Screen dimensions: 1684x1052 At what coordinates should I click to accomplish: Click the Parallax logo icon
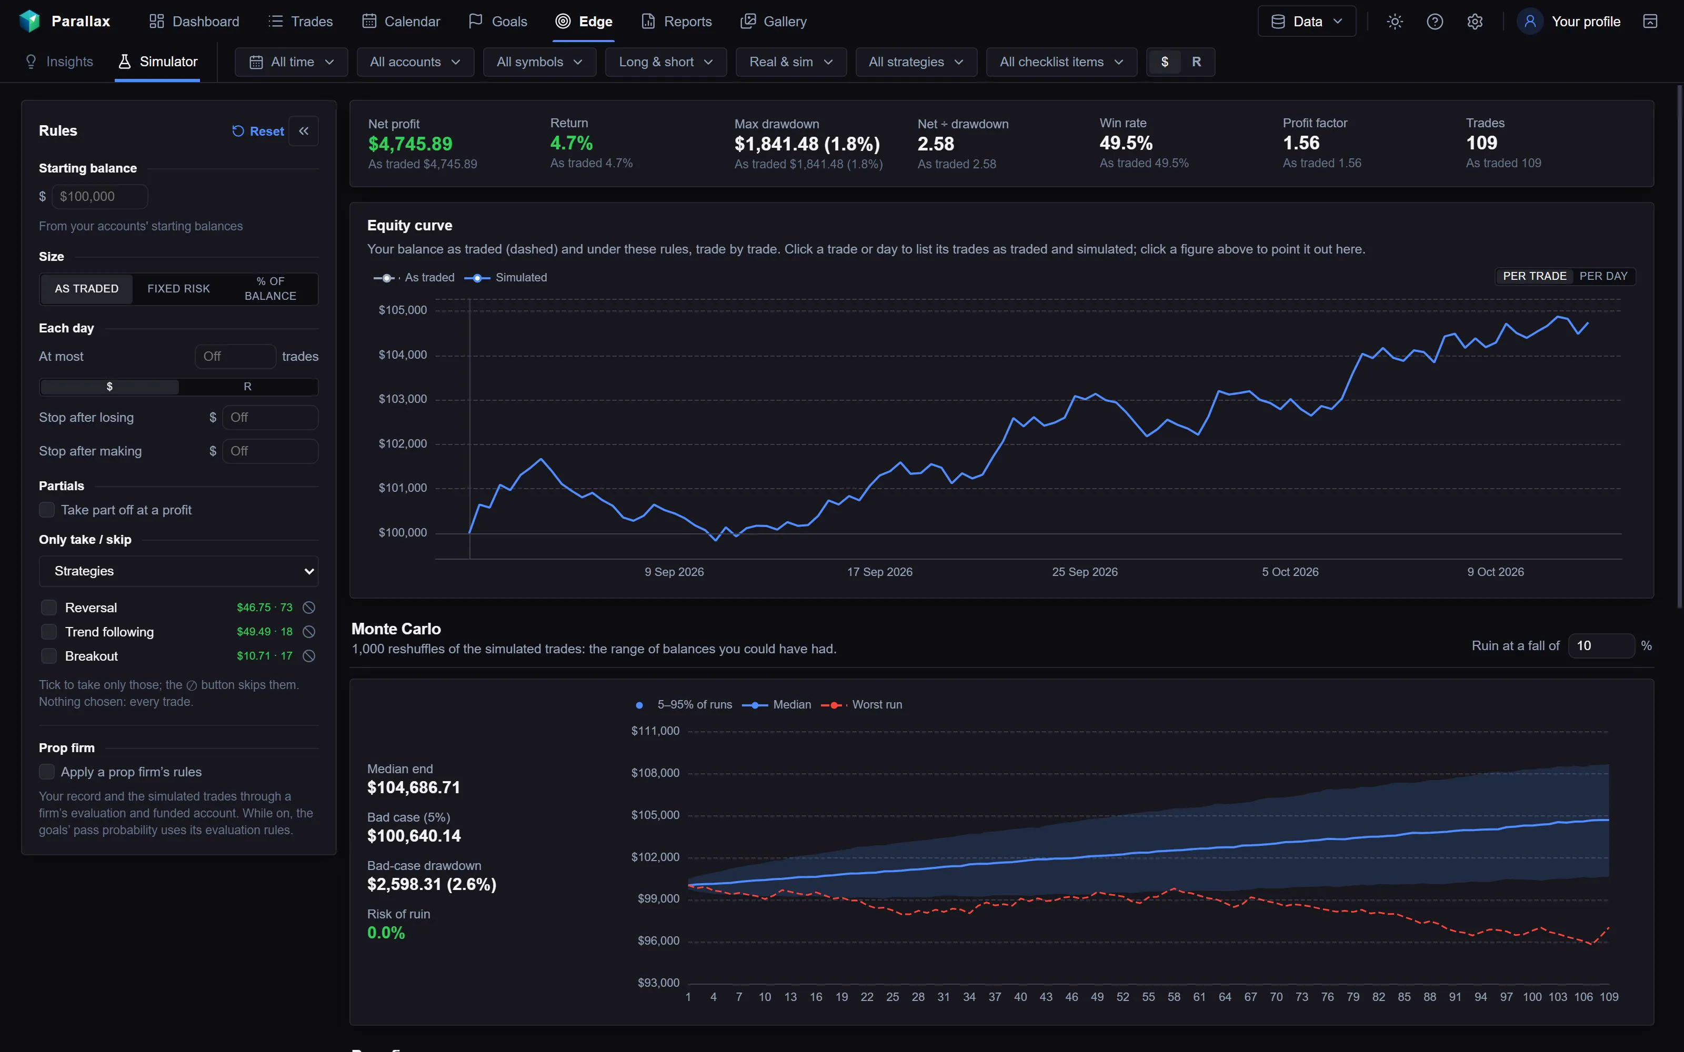click(29, 21)
